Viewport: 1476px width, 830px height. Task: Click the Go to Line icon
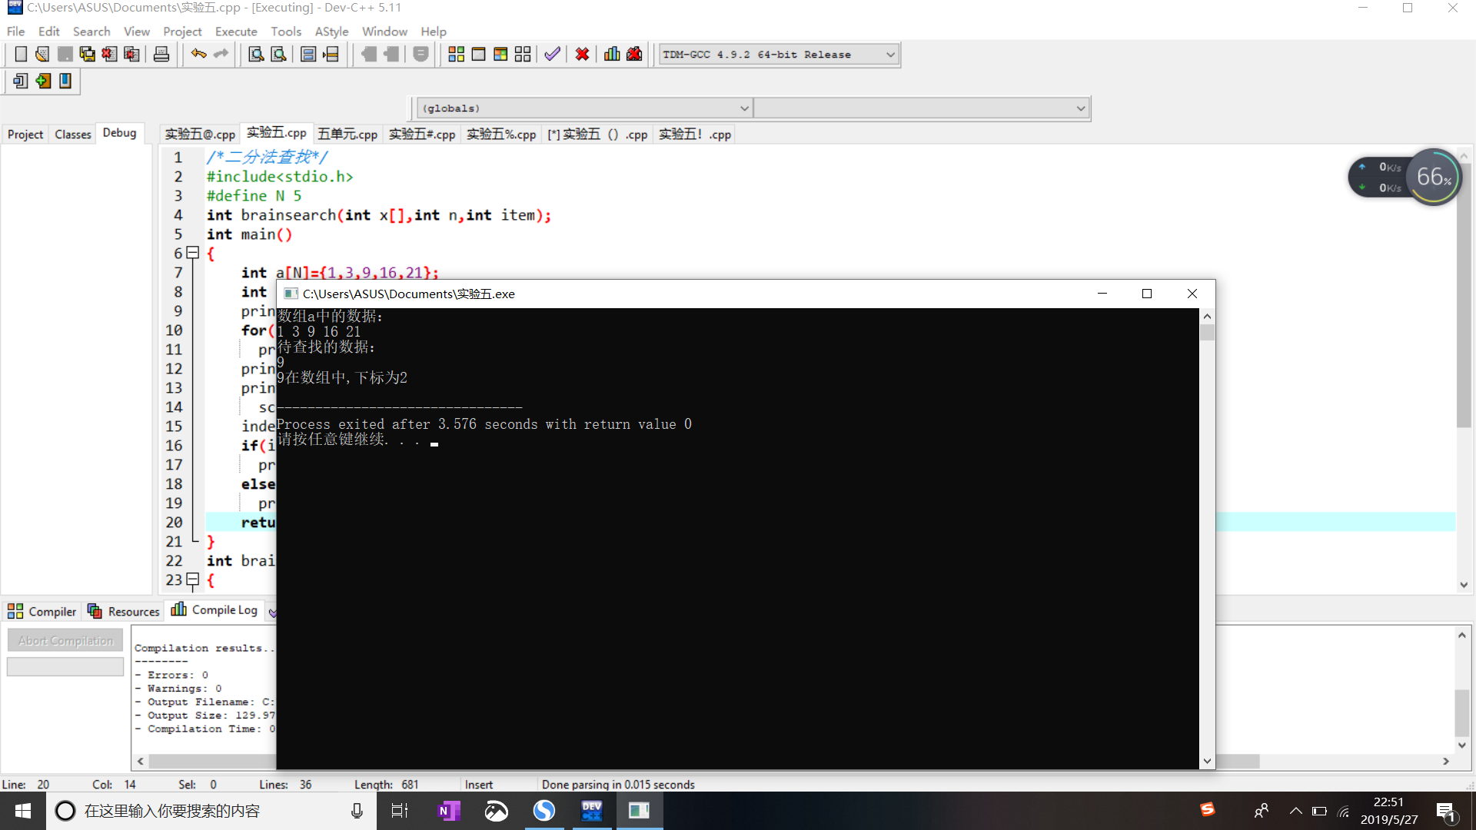(331, 55)
